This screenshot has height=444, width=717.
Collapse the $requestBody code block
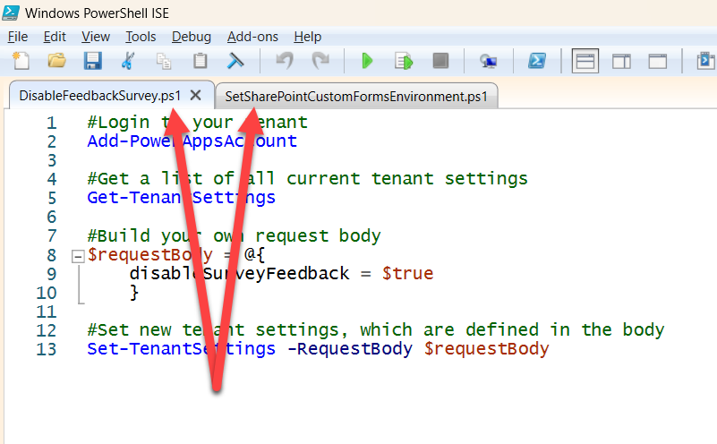pyautogui.click(x=78, y=257)
